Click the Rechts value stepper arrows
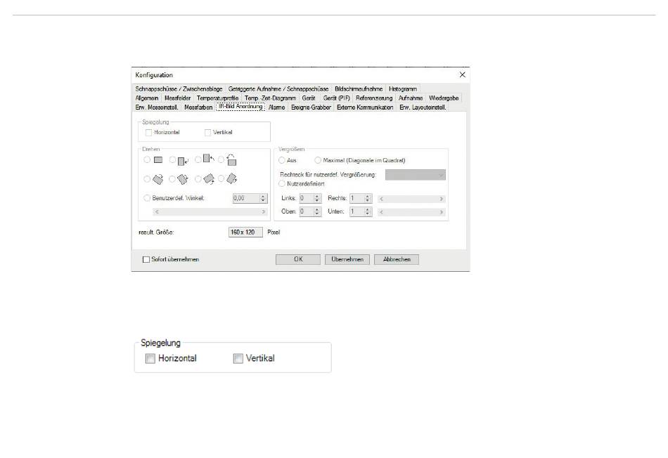The height and width of the screenshot is (458, 668). (368, 198)
